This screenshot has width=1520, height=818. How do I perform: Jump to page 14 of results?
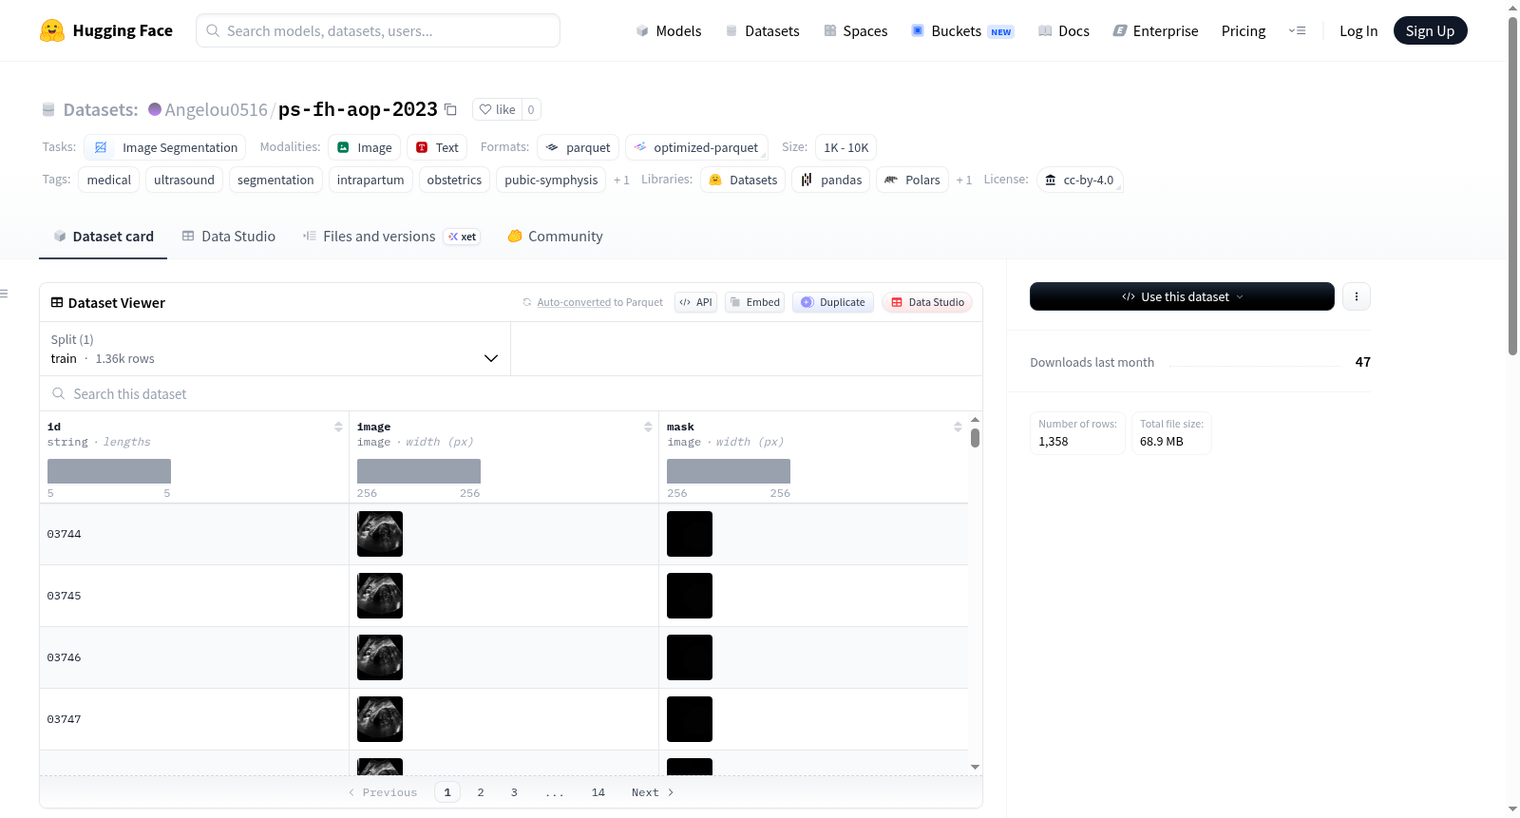(x=598, y=792)
